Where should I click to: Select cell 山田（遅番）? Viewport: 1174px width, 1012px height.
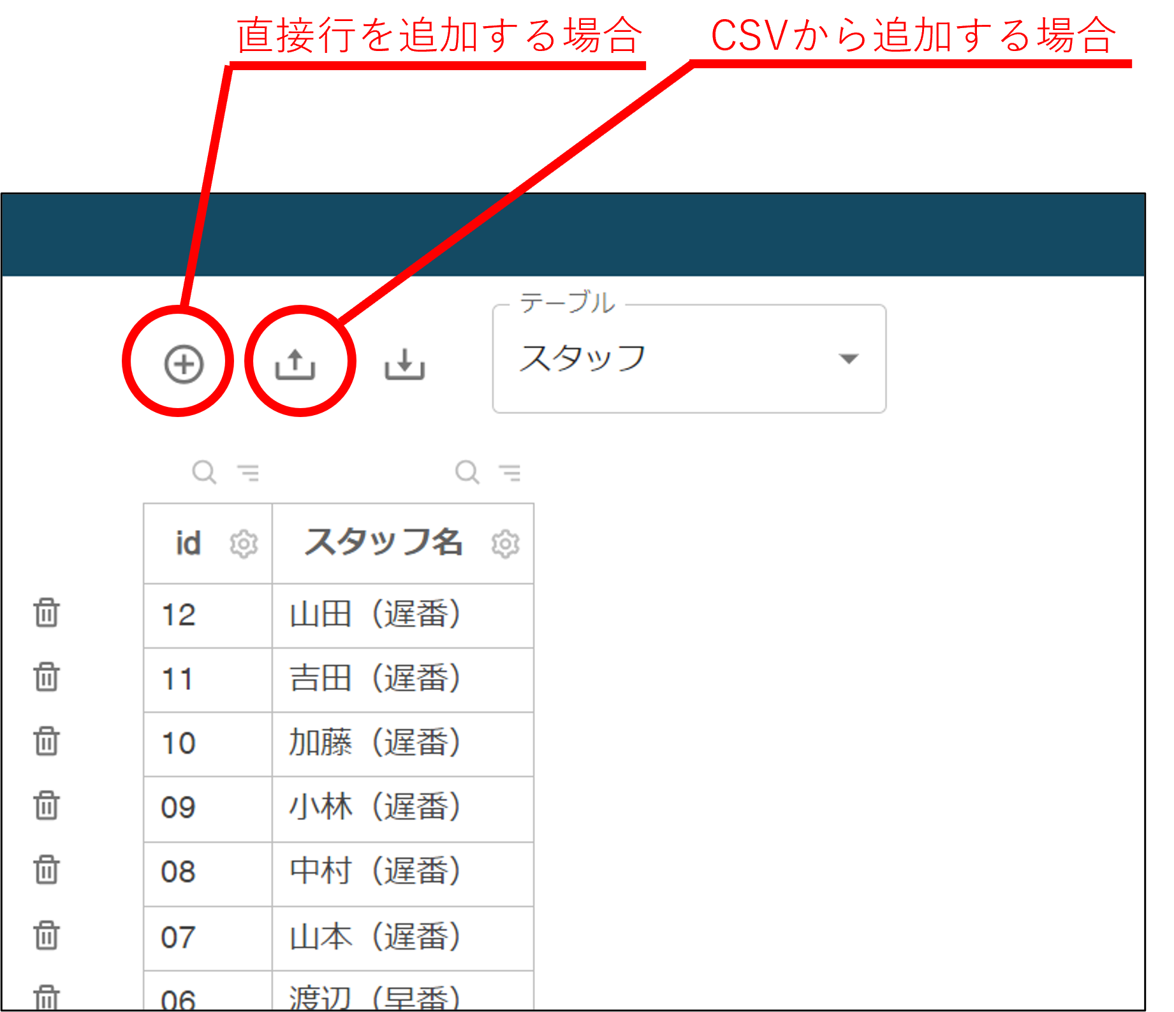(x=403, y=615)
